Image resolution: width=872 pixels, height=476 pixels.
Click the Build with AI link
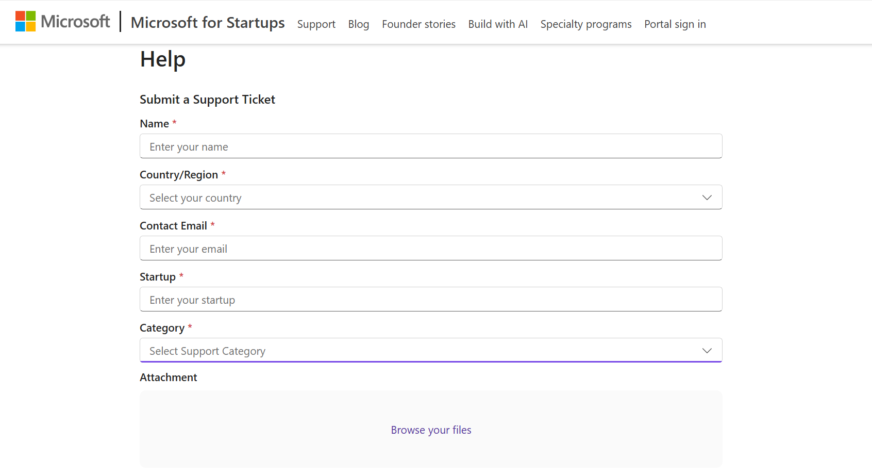click(497, 24)
